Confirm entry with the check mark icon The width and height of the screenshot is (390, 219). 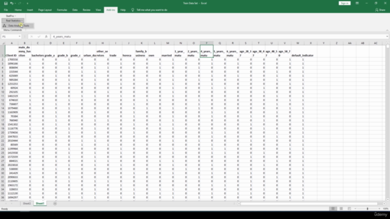tap(39, 36)
